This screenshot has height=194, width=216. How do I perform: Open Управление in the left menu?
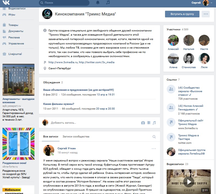(x=16, y=44)
